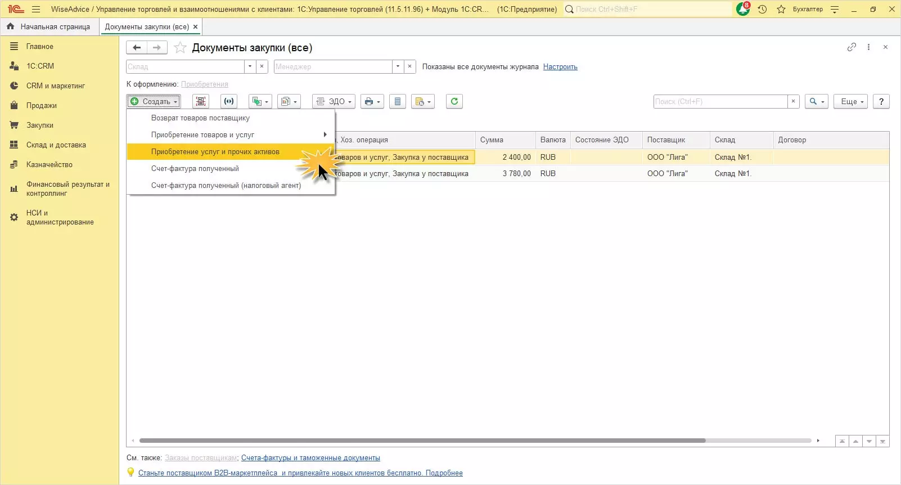The image size is (901, 485).
Task: Click the green refresh list icon
Action: (454, 101)
